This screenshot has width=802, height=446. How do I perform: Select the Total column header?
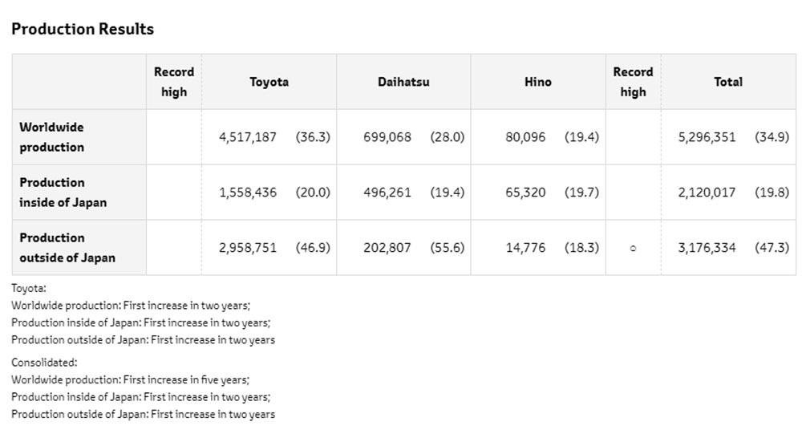coord(728,82)
